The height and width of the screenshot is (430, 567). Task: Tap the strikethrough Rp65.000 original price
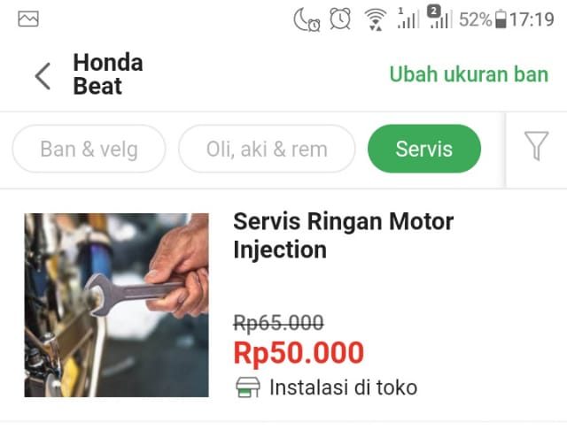[278, 322]
